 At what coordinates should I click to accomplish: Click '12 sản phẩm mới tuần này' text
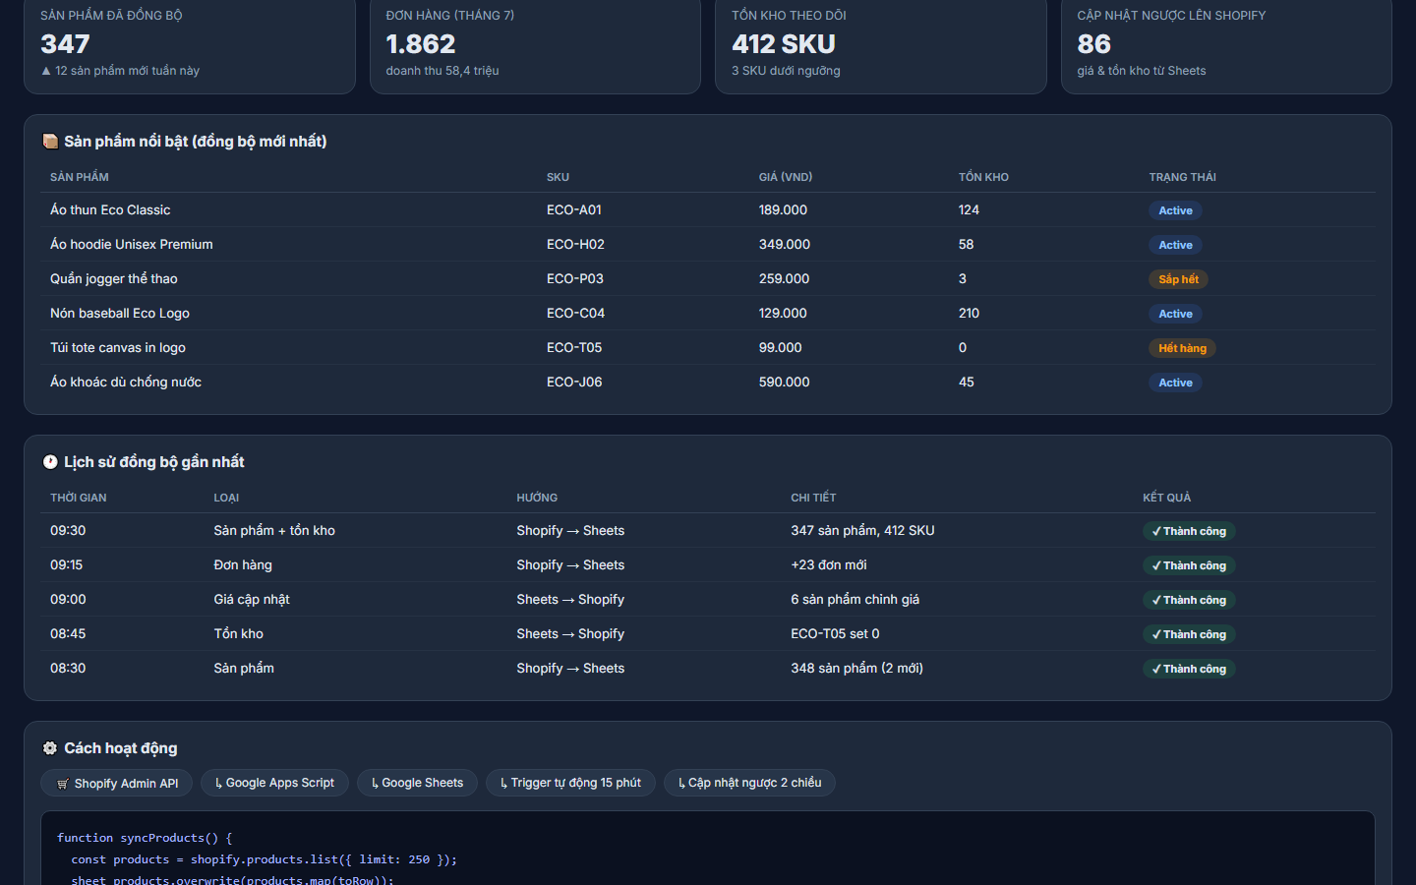pyautogui.click(x=127, y=71)
